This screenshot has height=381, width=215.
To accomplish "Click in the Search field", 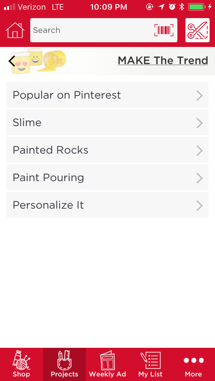I will pos(91,30).
